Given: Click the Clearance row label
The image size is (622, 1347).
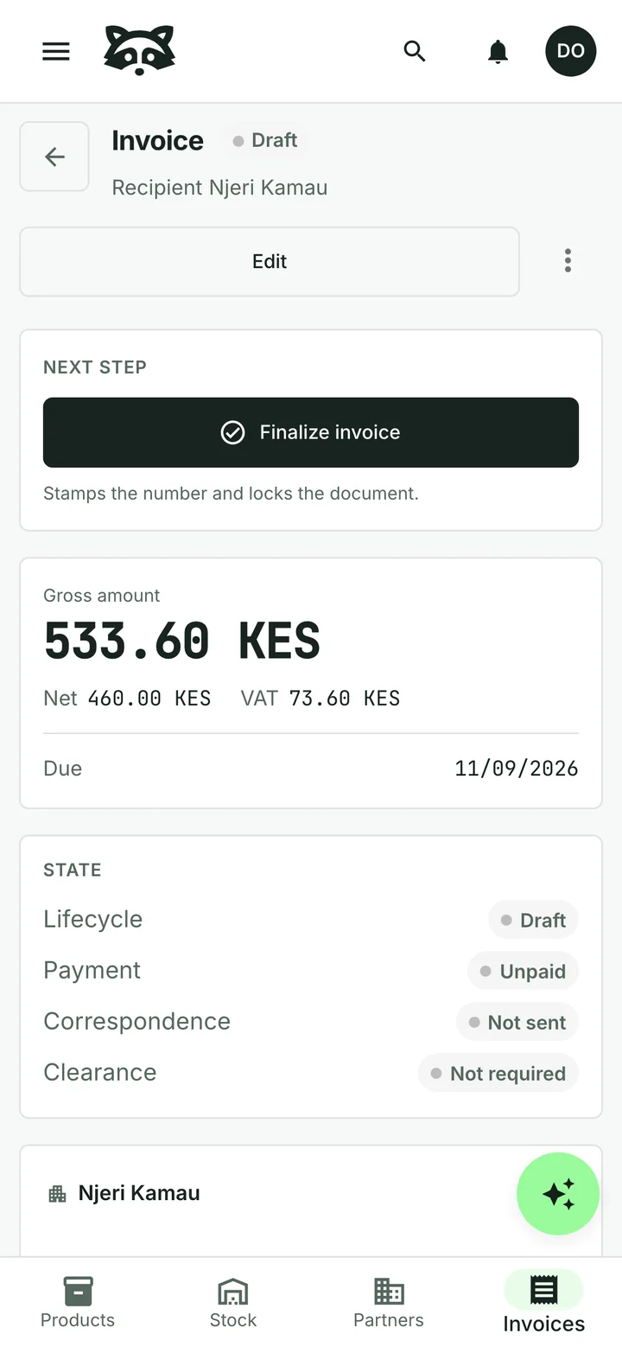Looking at the screenshot, I should coord(100,1072).
